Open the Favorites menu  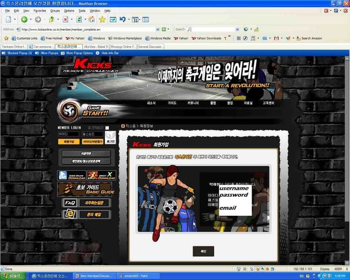pyautogui.click(x=39, y=10)
